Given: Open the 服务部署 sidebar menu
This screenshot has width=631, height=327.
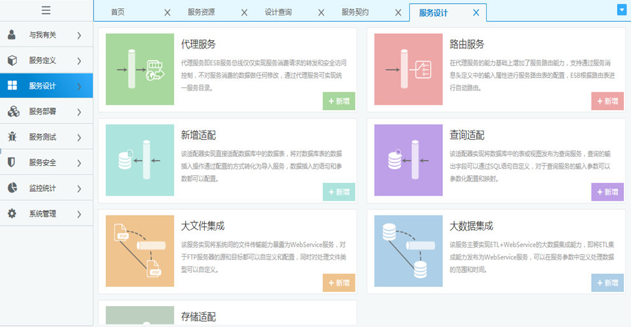Looking at the screenshot, I should click(x=47, y=112).
